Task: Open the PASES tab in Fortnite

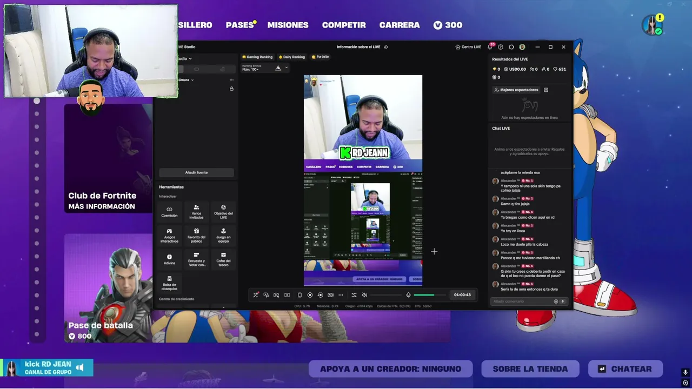Action: [241, 25]
